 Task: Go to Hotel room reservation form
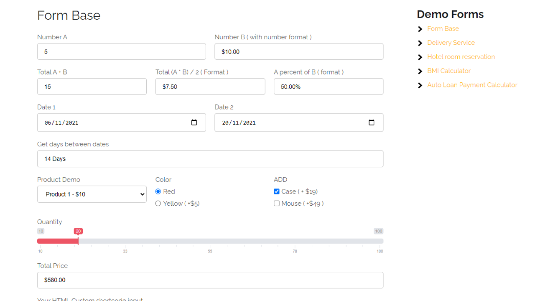coord(461,57)
